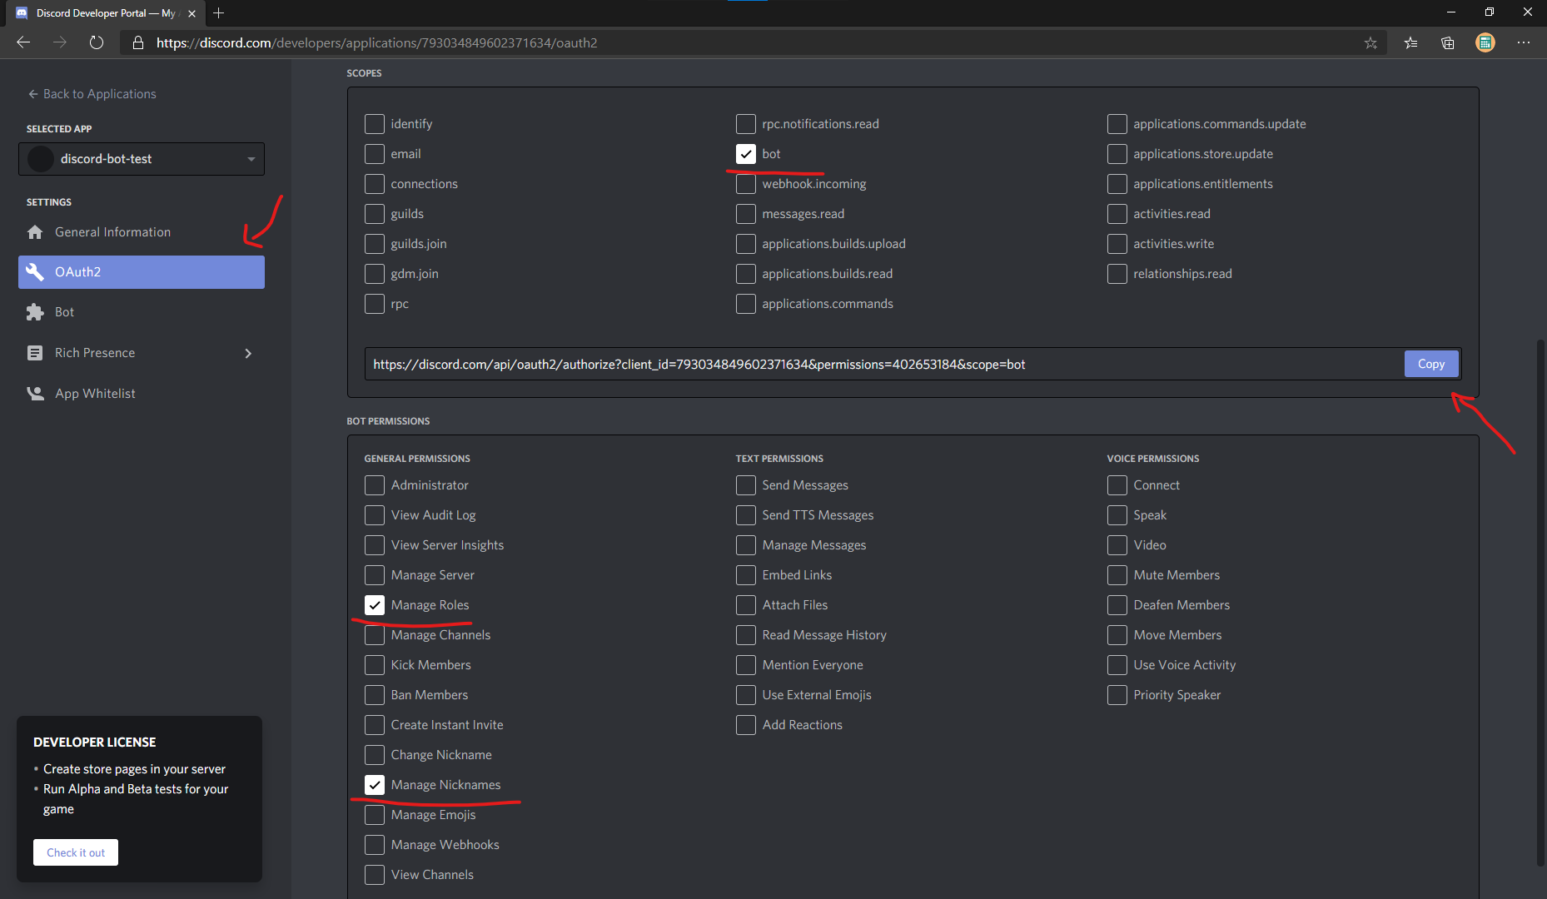Open the App Whitelist page
The height and width of the screenshot is (899, 1547).
142,394
